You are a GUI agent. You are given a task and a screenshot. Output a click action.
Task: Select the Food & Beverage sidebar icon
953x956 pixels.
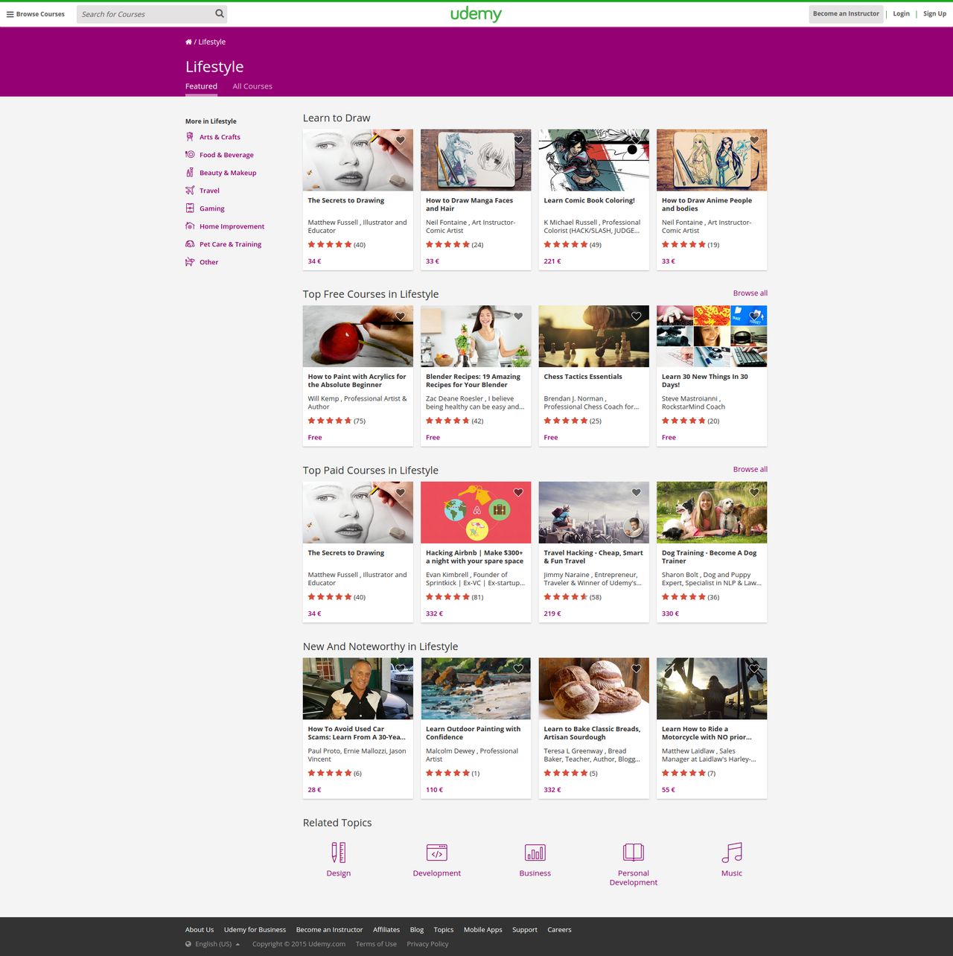(190, 155)
